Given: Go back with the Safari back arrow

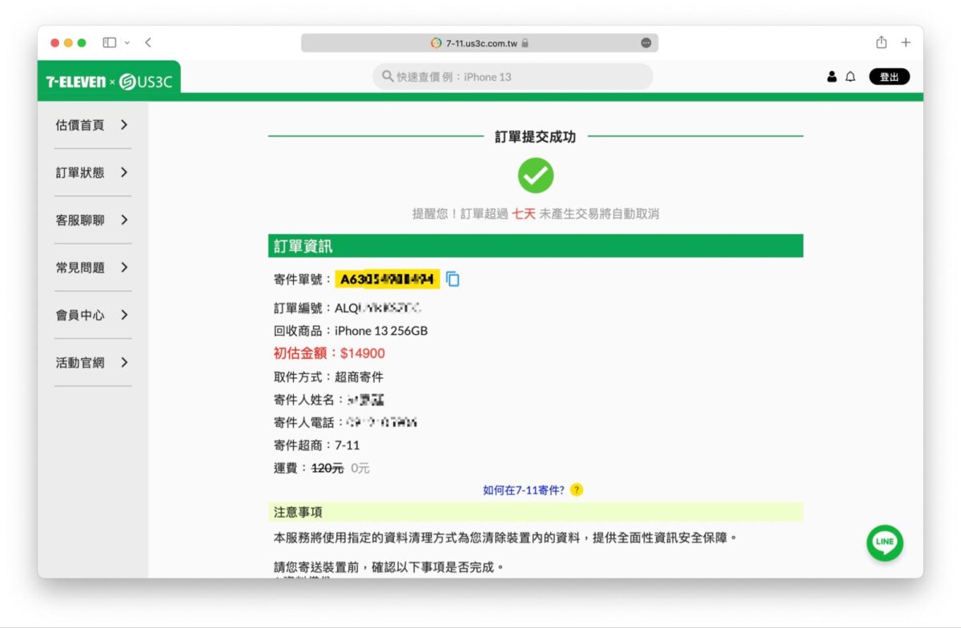Looking at the screenshot, I should tap(148, 42).
